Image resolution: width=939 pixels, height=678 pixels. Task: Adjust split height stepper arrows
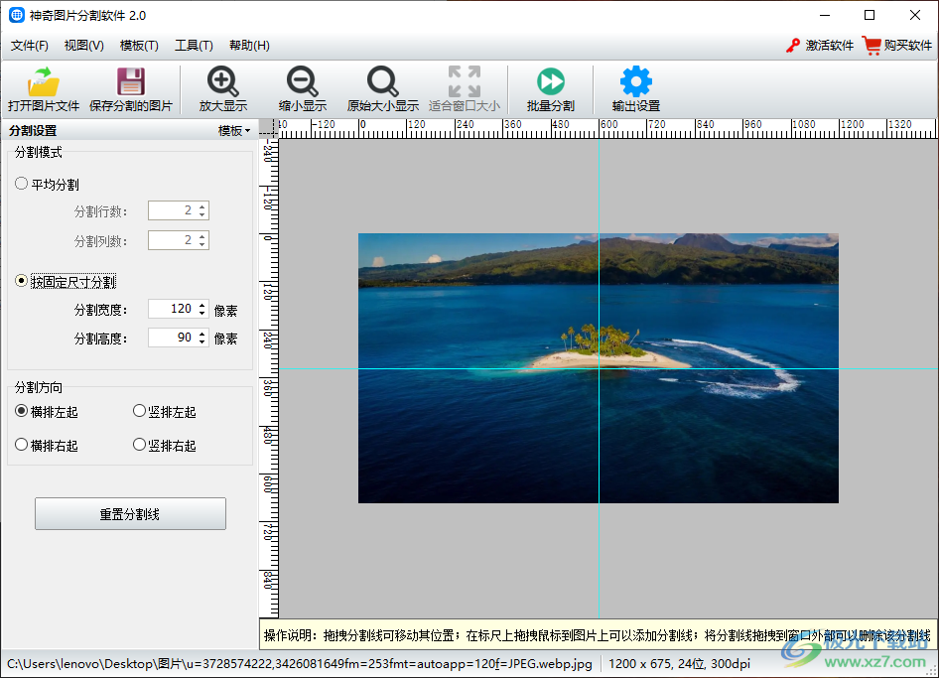pos(202,338)
